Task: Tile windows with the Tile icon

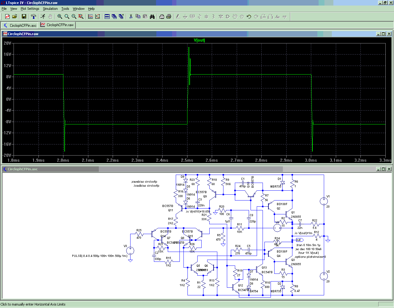Action: point(107,17)
